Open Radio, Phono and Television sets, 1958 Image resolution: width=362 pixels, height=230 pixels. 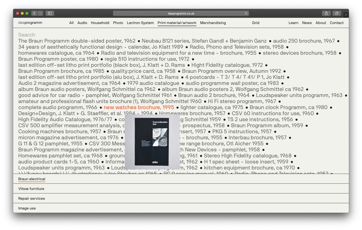coord(237,47)
